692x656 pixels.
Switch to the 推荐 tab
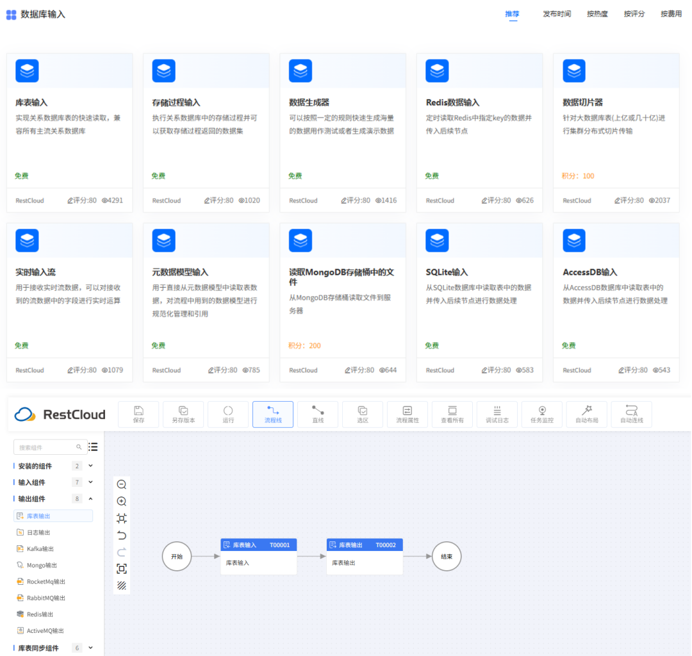(513, 14)
